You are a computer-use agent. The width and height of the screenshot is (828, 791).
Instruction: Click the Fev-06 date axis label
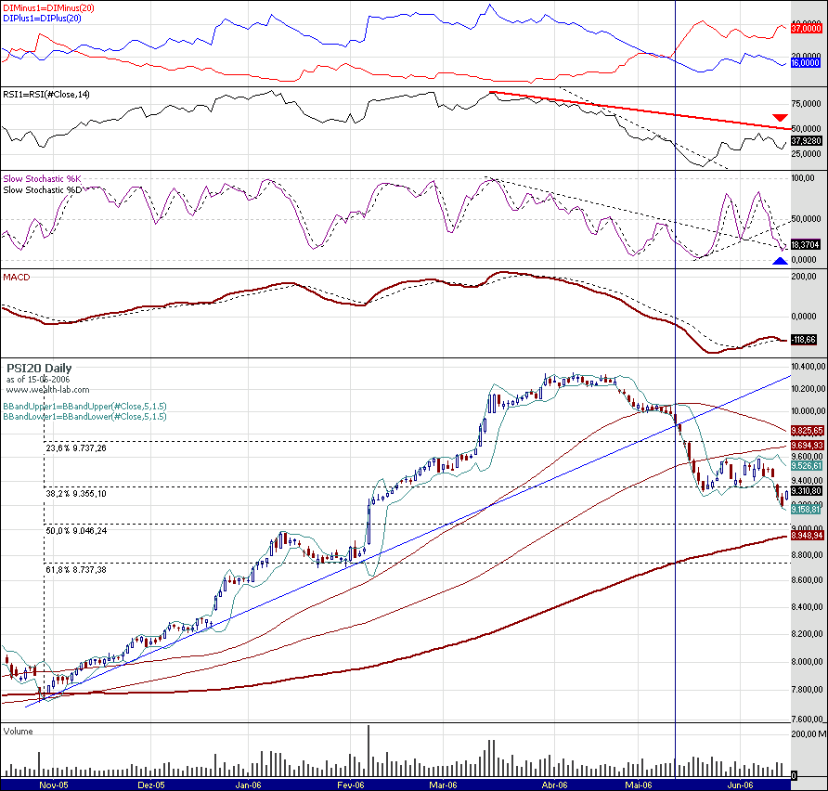point(351,785)
